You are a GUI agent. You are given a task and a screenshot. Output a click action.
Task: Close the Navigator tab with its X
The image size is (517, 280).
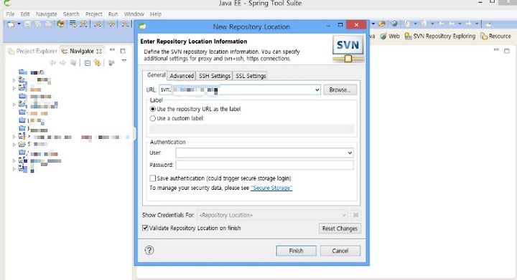pyautogui.click(x=98, y=52)
